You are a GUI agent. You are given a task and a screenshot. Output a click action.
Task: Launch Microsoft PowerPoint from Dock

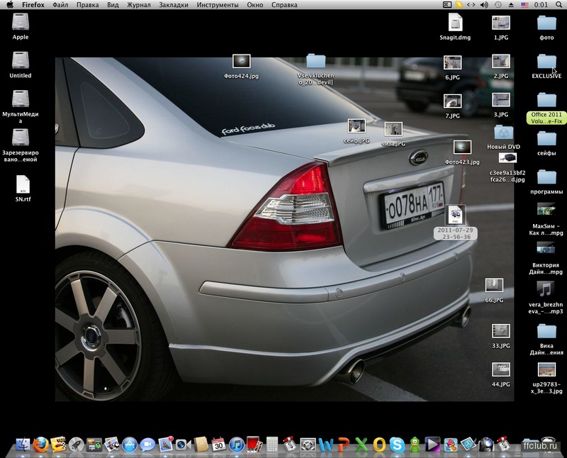click(343, 445)
